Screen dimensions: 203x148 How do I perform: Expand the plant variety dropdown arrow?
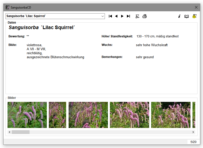[103, 16]
